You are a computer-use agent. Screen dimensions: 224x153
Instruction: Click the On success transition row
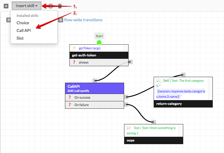click(95, 97)
